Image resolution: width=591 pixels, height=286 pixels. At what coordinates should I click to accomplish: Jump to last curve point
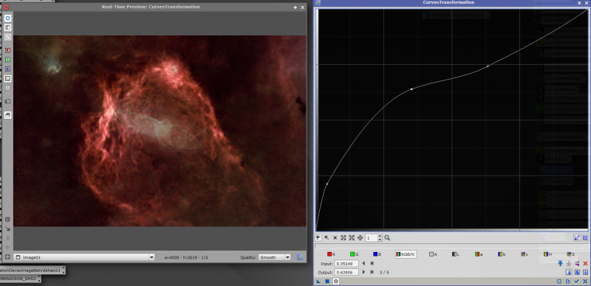coord(372,272)
